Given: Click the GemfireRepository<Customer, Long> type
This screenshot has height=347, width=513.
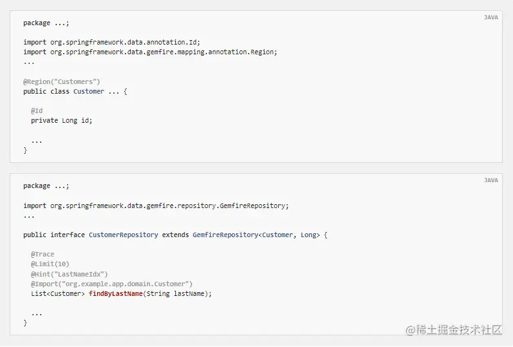Looking at the screenshot, I should tap(256, 235).
